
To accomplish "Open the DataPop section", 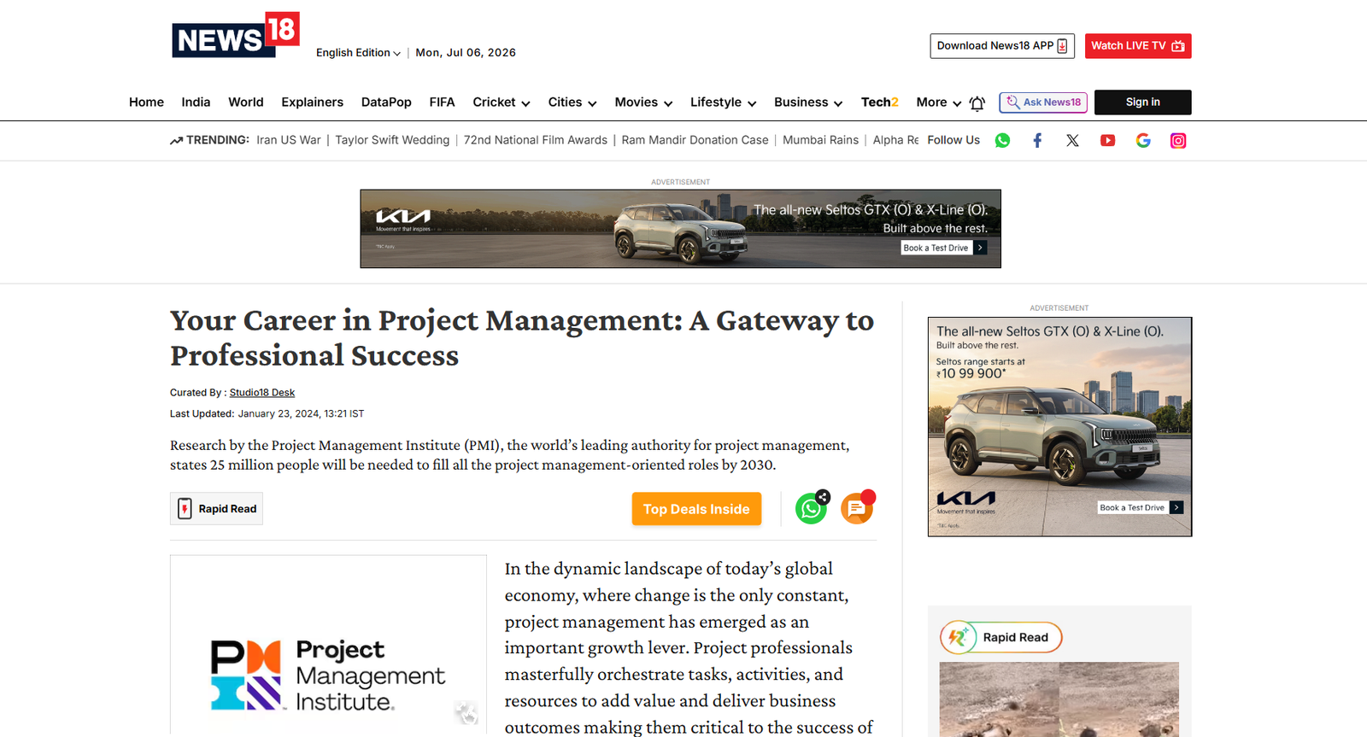I will click(386, 102).
